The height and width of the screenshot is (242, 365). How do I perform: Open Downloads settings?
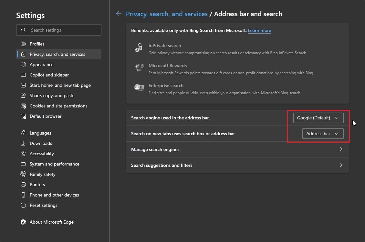(59, 144)
